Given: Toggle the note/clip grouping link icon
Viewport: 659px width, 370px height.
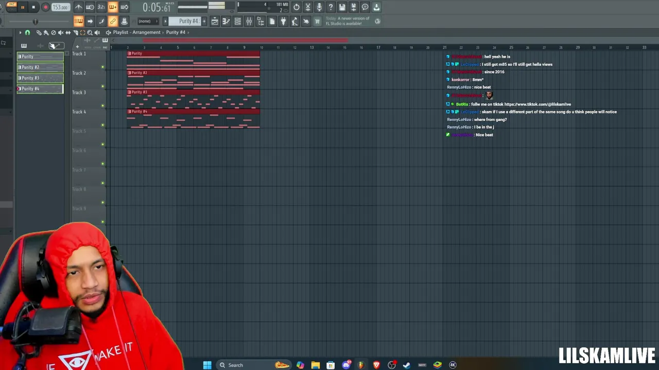Looking at the screenshot, I should 113,21.
